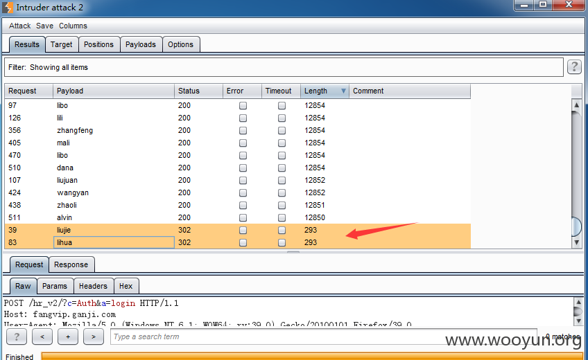588x360 pixels.
Task: Minimize the Intruder attack window
Action: 524,6
